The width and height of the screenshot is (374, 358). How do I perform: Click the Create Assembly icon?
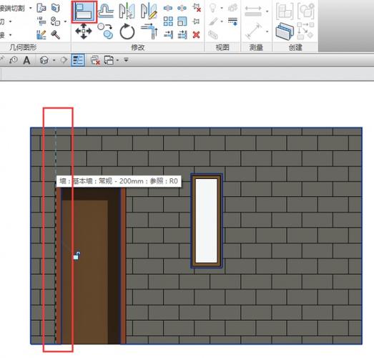click(x=285, y=11)
